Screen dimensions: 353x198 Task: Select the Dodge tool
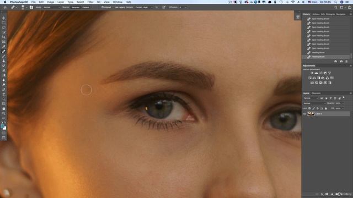pos(4,85)
